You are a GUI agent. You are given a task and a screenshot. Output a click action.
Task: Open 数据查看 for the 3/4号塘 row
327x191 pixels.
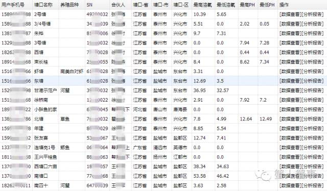(x=291, y=24)
